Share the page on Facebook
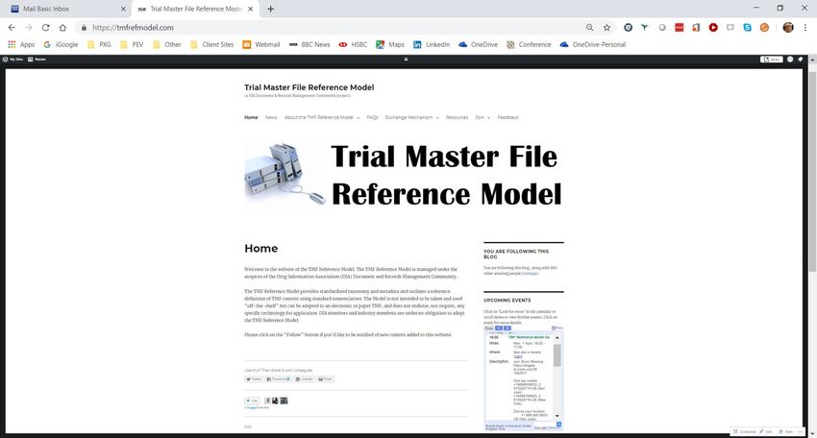The width and height of the screenshot is (817, 438). coord(278,379)
